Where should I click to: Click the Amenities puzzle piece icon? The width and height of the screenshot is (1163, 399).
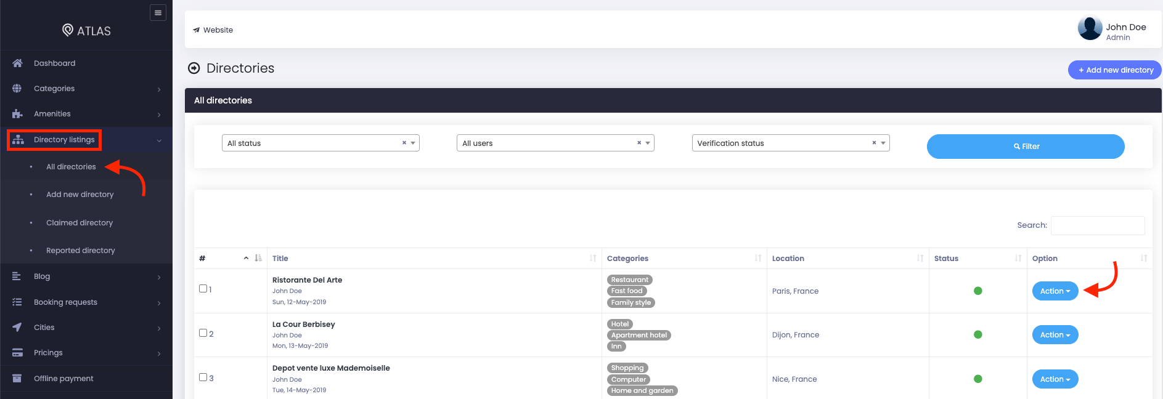coord(17,114)
